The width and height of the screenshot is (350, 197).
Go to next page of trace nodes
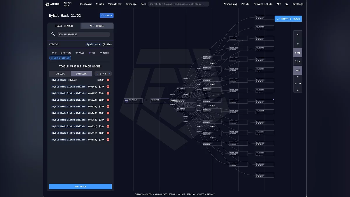(x=109, y=74)
